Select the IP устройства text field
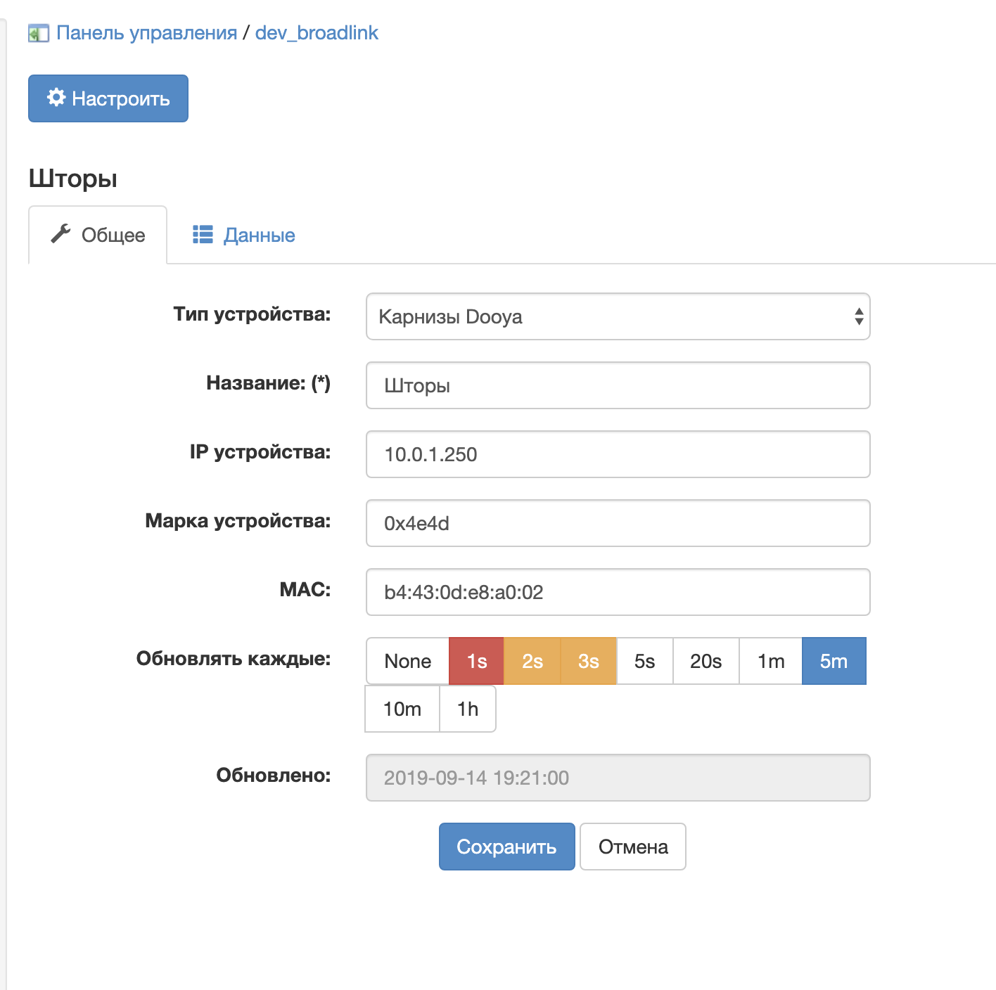 point(618,454)
